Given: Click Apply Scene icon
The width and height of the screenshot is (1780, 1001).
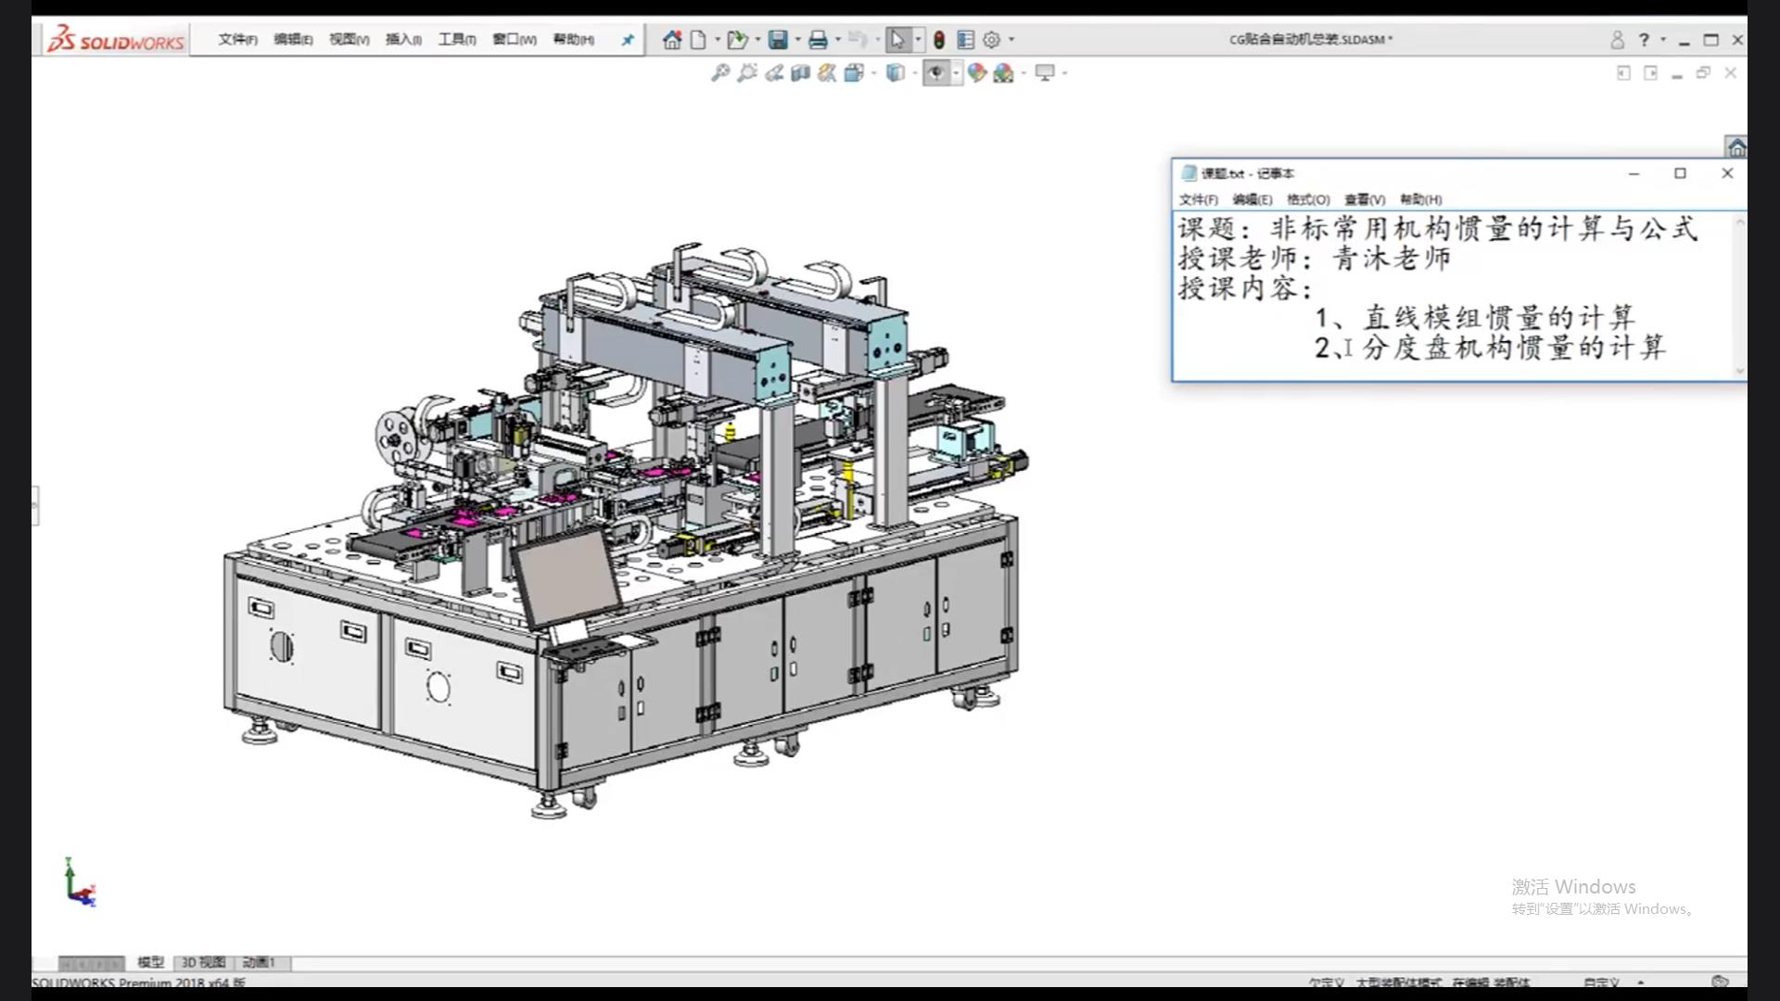Looking at the screenshot, I should (1003, 73).
